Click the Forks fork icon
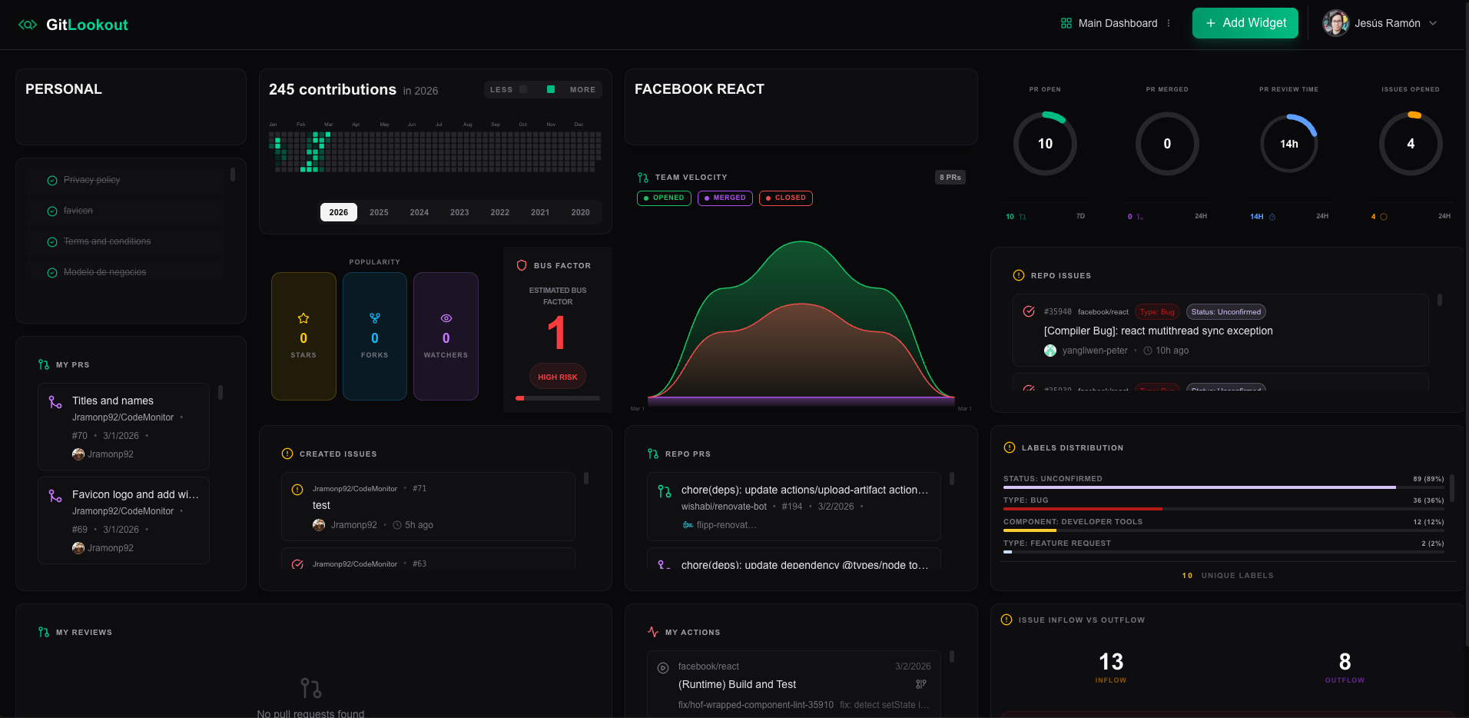 [375, 318]
